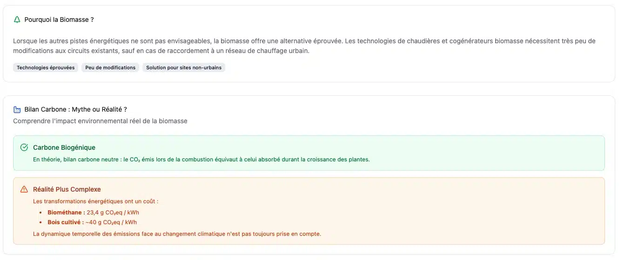Viewport: 619px width, 260px height.
Task: Click the green "En théorie, bilan carbone neutre" text
Action: [201, 160]
